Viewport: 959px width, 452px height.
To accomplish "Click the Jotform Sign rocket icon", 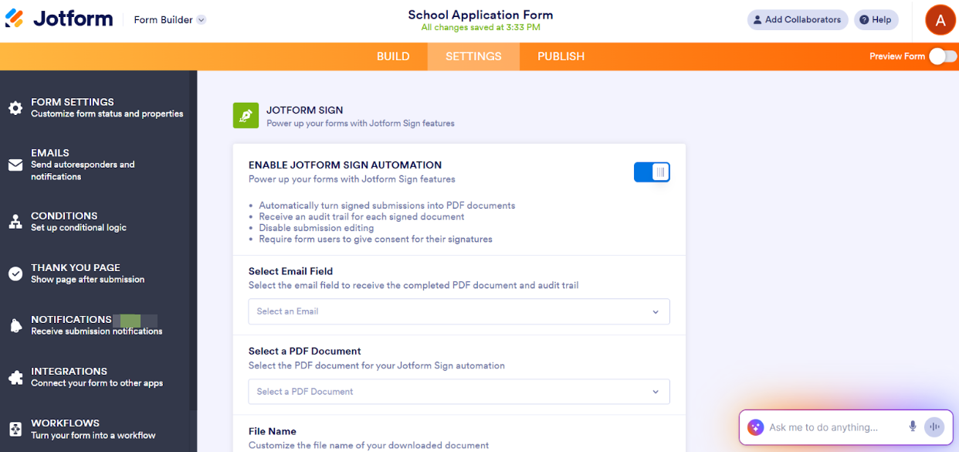I will click(x=246, y=115).
